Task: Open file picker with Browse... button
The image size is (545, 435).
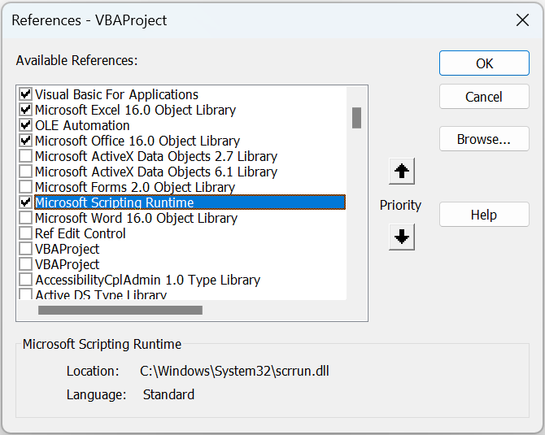Action: tap(484, 139)
